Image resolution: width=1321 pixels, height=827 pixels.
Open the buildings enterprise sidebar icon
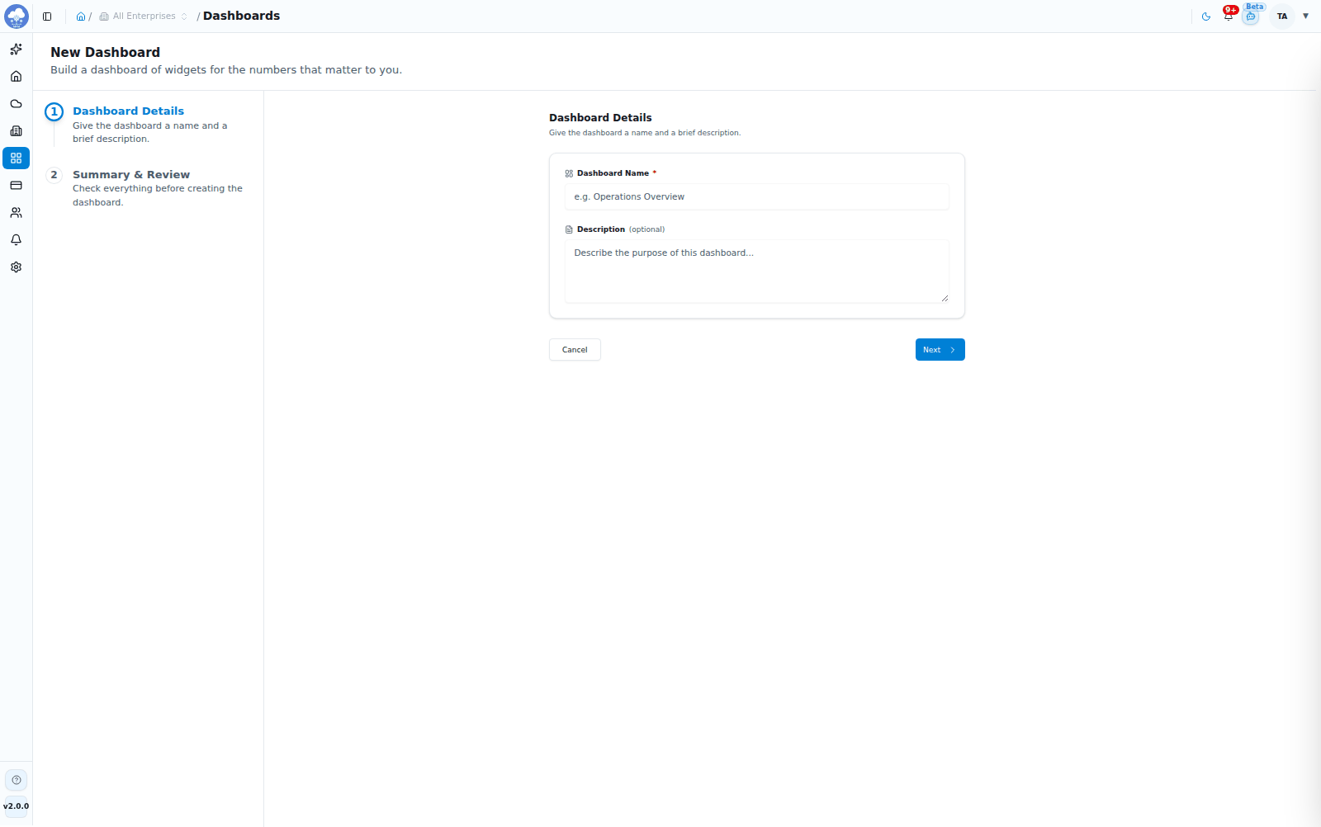[x=16, y=131]
